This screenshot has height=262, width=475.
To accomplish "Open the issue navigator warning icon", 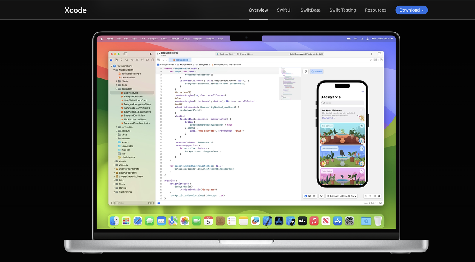I will pos(132,59).
